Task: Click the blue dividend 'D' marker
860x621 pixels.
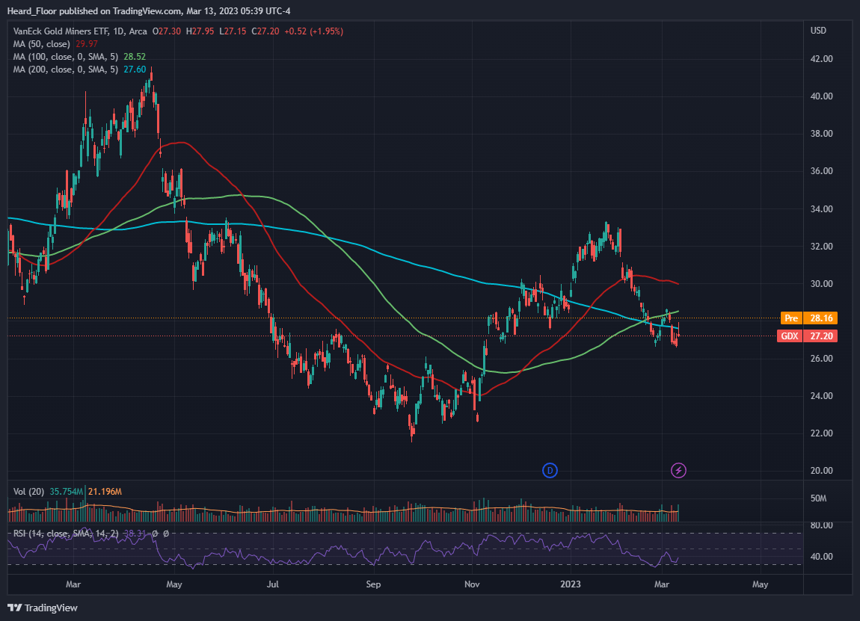Action: pyautogui.click(x=550, y=470)
